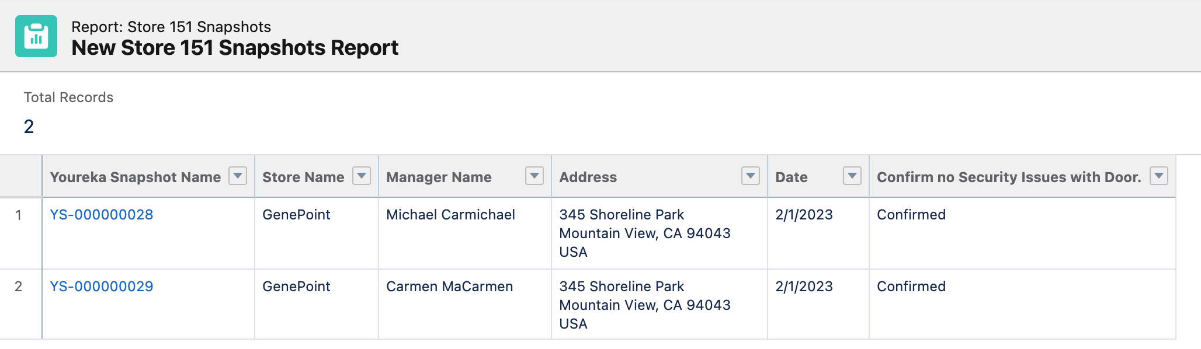Open snapshot link YS-000000028
Viewport: 1201px width, 349px height.
click(x=102, y=215)
